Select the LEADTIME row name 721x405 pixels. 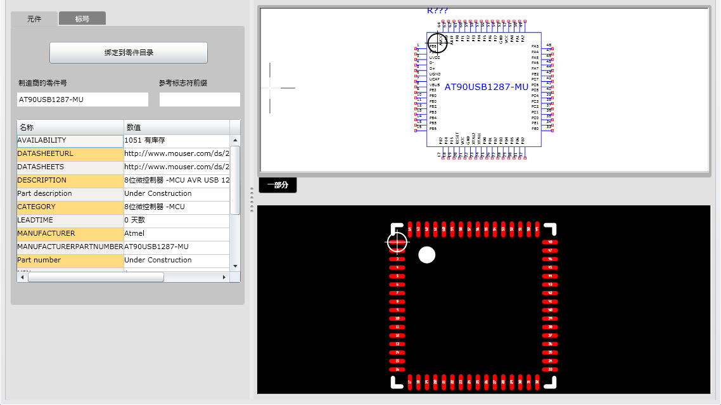coord(70,221)
